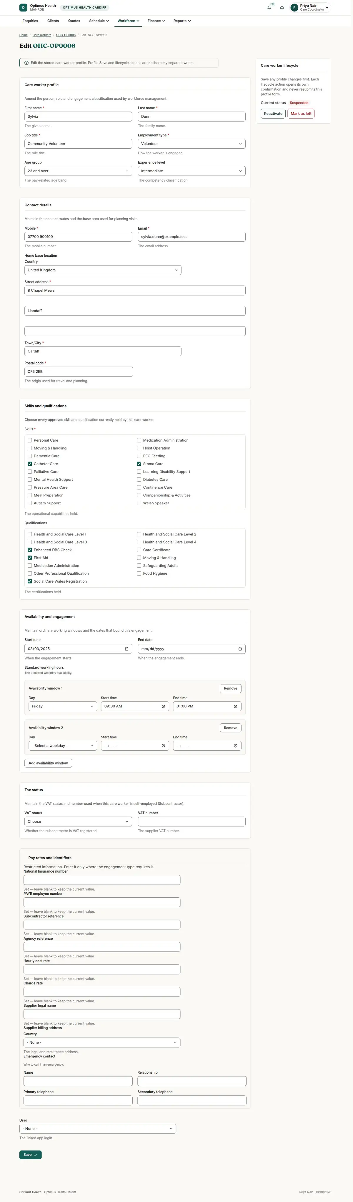This screenshot has height=1202, width=353.
Task: Click the Optimus Health logo
Action: [x=23, y=7]
